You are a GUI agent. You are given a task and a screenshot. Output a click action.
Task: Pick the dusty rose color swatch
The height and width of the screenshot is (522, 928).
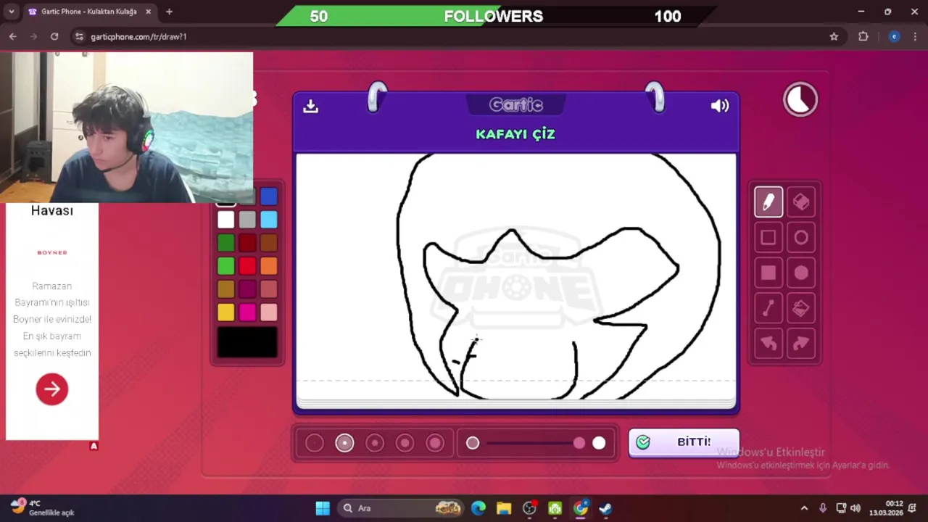point(269,289)
